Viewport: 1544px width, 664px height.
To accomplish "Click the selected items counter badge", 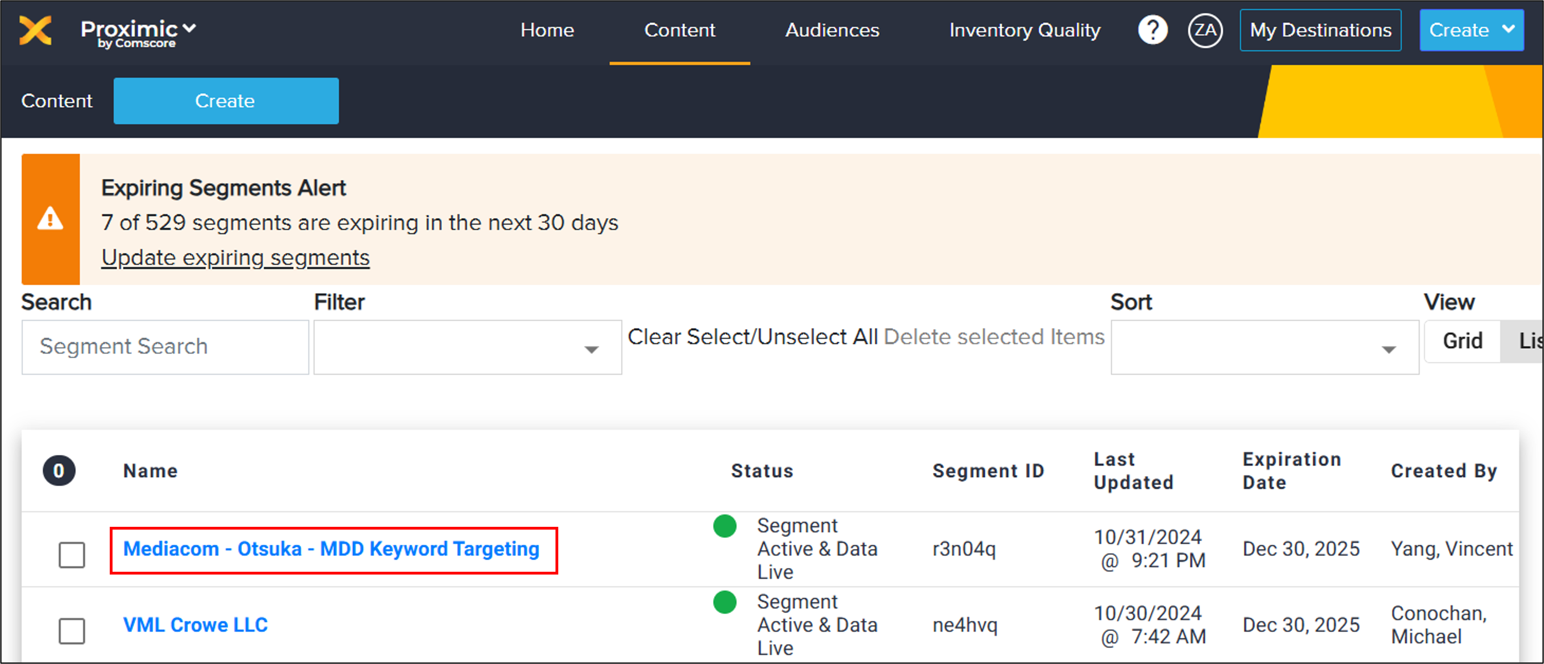I will [59, 470].
